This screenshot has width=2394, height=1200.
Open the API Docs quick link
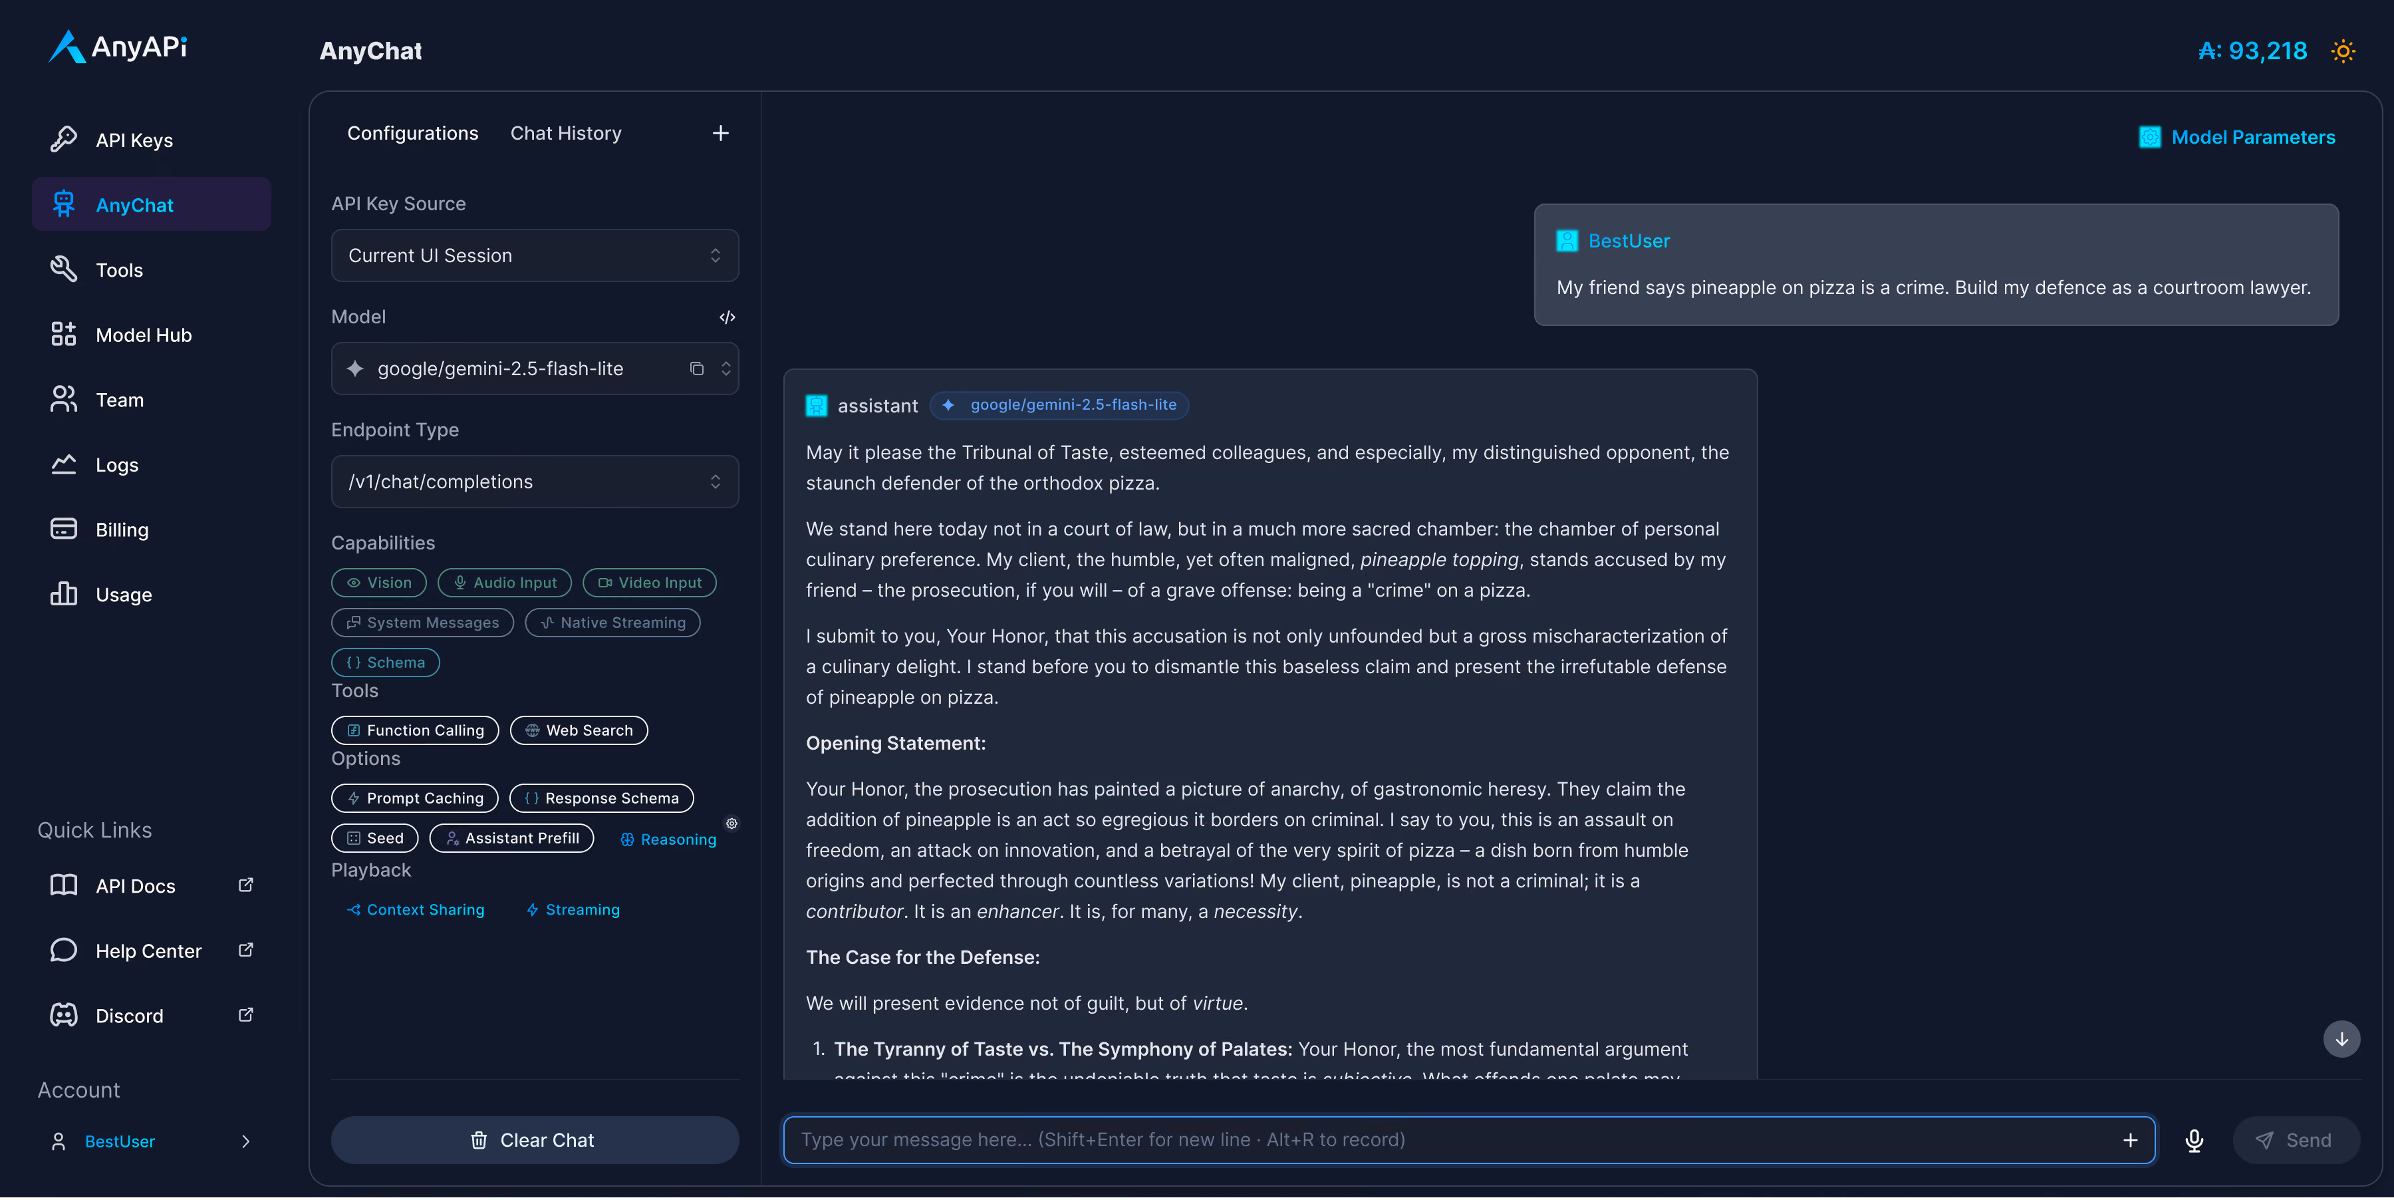click(152, 887)
